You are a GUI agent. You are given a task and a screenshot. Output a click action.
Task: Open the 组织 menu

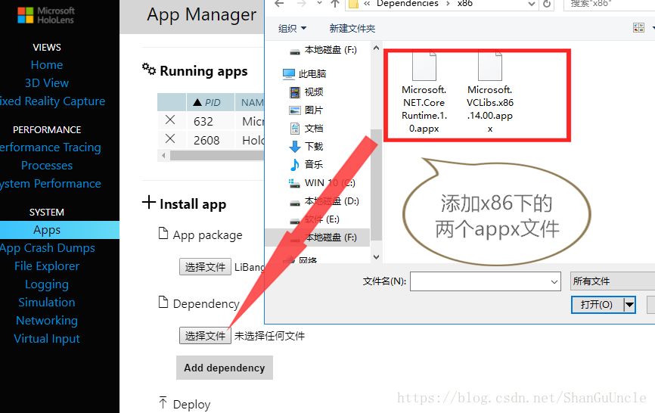(x=292, y=29)
